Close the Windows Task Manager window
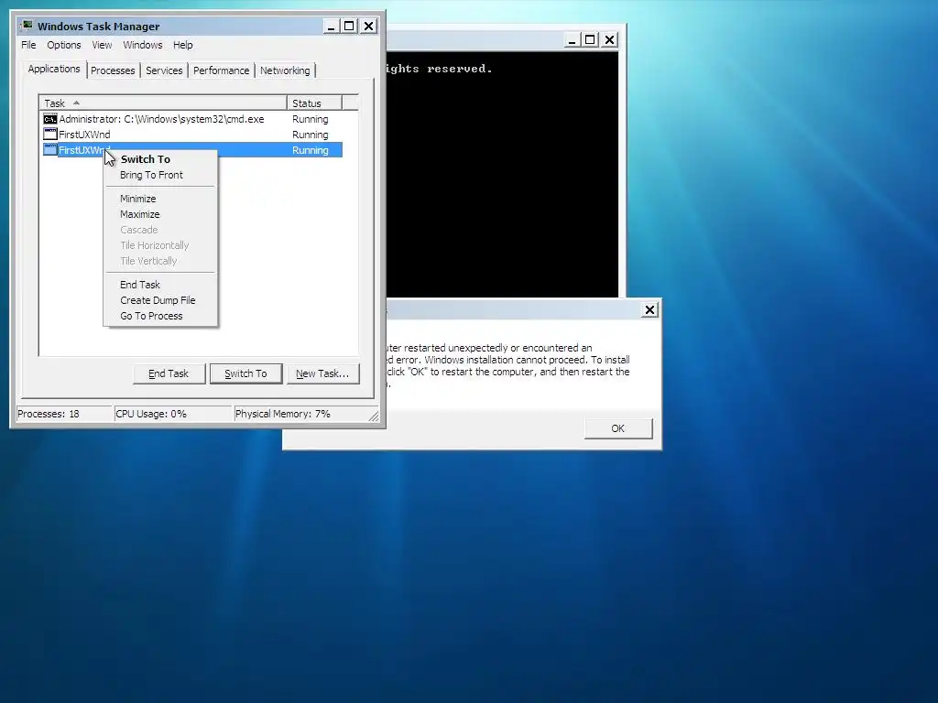The height and width of the screenshot is (703, 938). click(x=369, y=26)
